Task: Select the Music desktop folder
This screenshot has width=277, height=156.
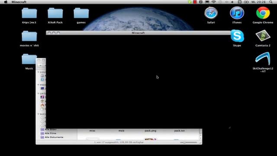Action: 29,59
